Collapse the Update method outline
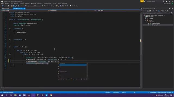Viewport: 174px width, 97px height. [10, 40]
